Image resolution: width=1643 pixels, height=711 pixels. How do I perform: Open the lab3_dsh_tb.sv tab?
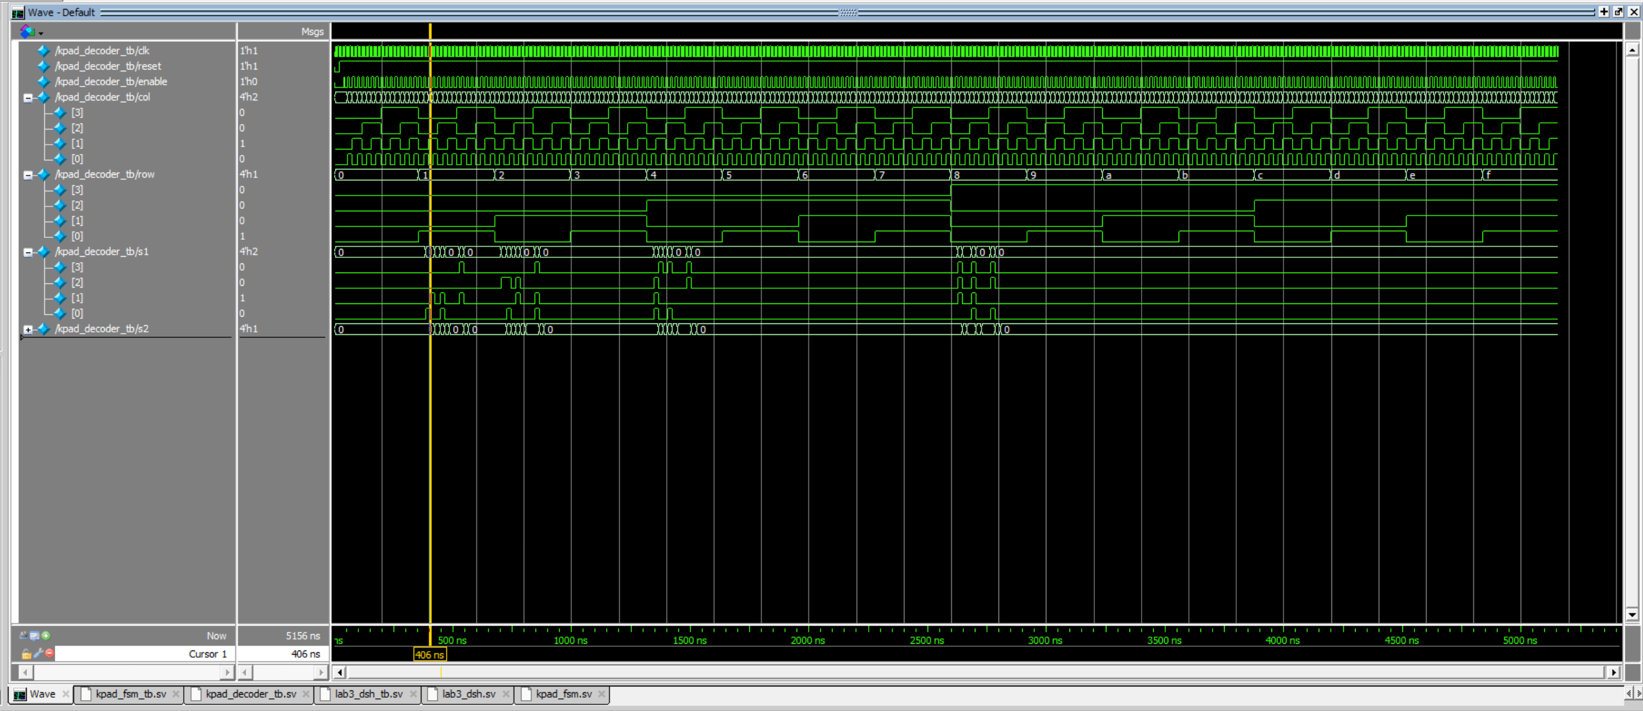pos(368,694)
